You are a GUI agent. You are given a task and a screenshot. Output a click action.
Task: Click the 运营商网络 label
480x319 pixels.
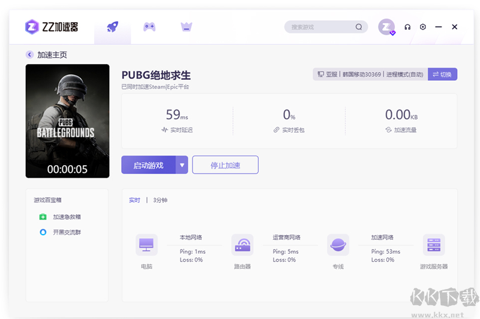point(287,237)
